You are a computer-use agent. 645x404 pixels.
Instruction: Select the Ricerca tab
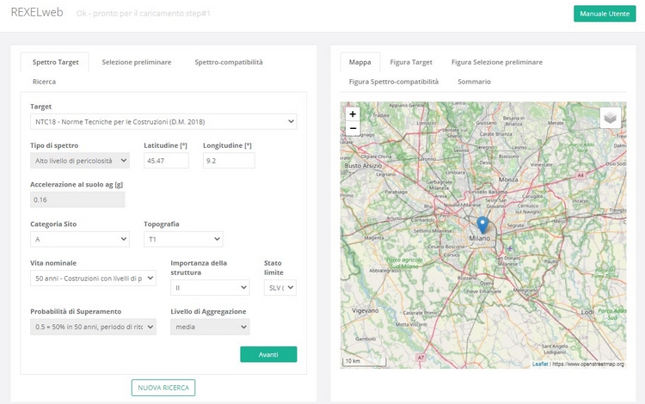(x=44, y=82)
